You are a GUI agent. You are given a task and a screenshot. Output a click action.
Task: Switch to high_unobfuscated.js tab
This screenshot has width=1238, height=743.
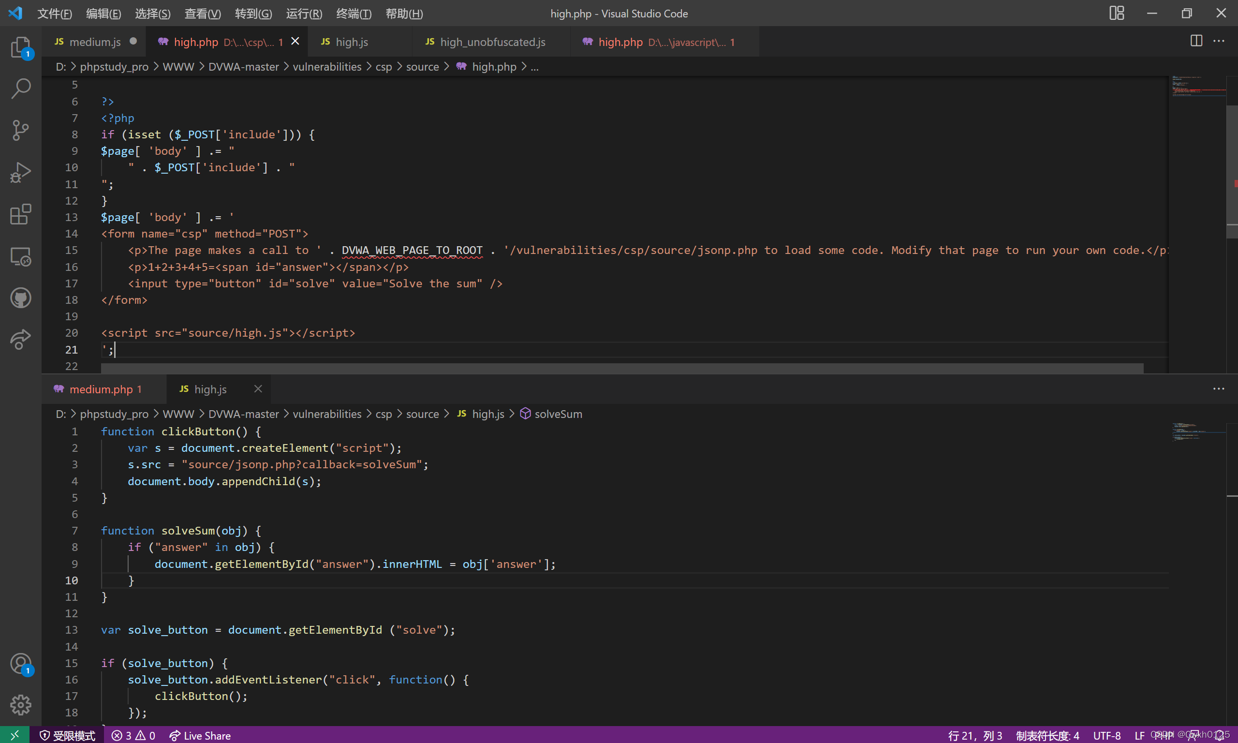[492, 42]
